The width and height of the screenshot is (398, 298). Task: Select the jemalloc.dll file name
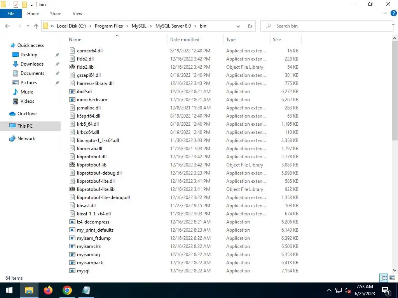click(89, 108)
